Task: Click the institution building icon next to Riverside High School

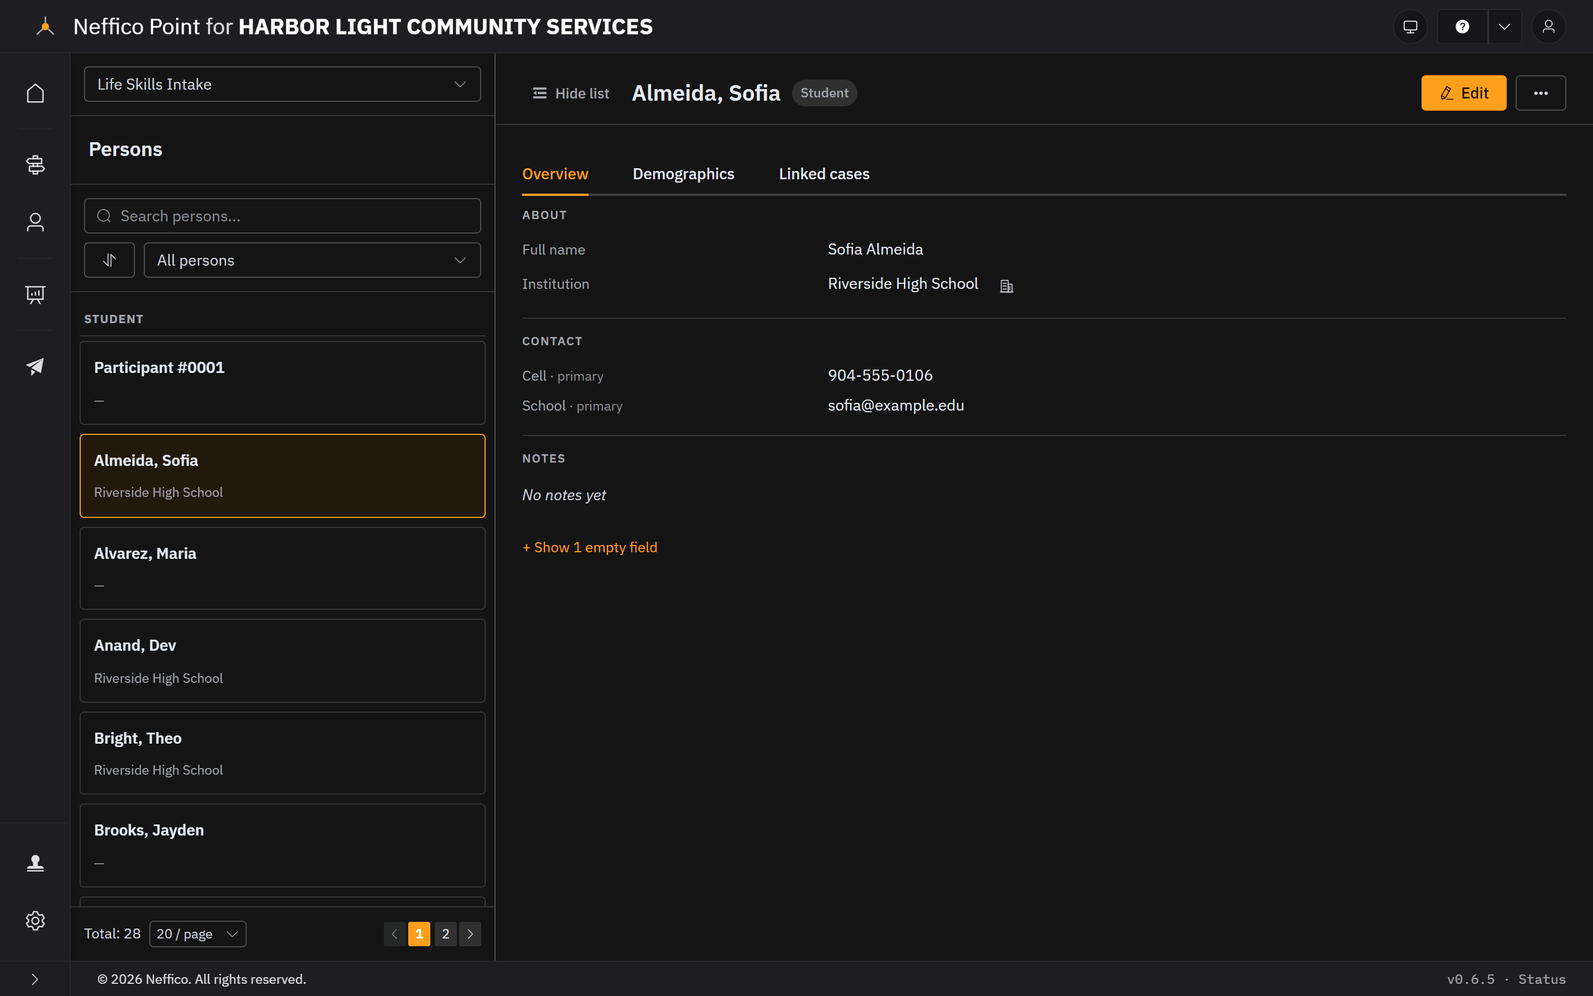Action: (1007, 286)
